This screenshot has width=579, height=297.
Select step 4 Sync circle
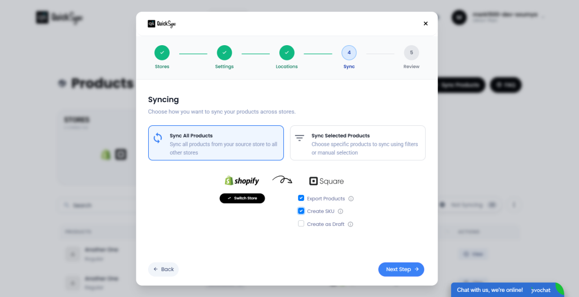tap(349, 53)
